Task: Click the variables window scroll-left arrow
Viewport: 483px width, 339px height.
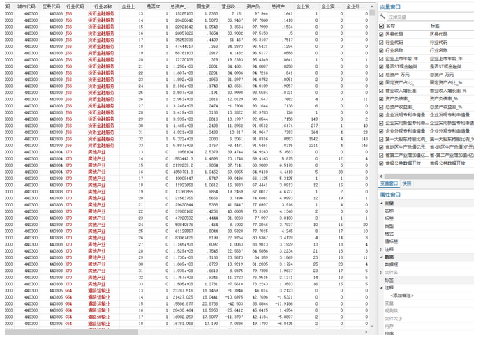Action: pyautogui.click(x=381, y=176)
